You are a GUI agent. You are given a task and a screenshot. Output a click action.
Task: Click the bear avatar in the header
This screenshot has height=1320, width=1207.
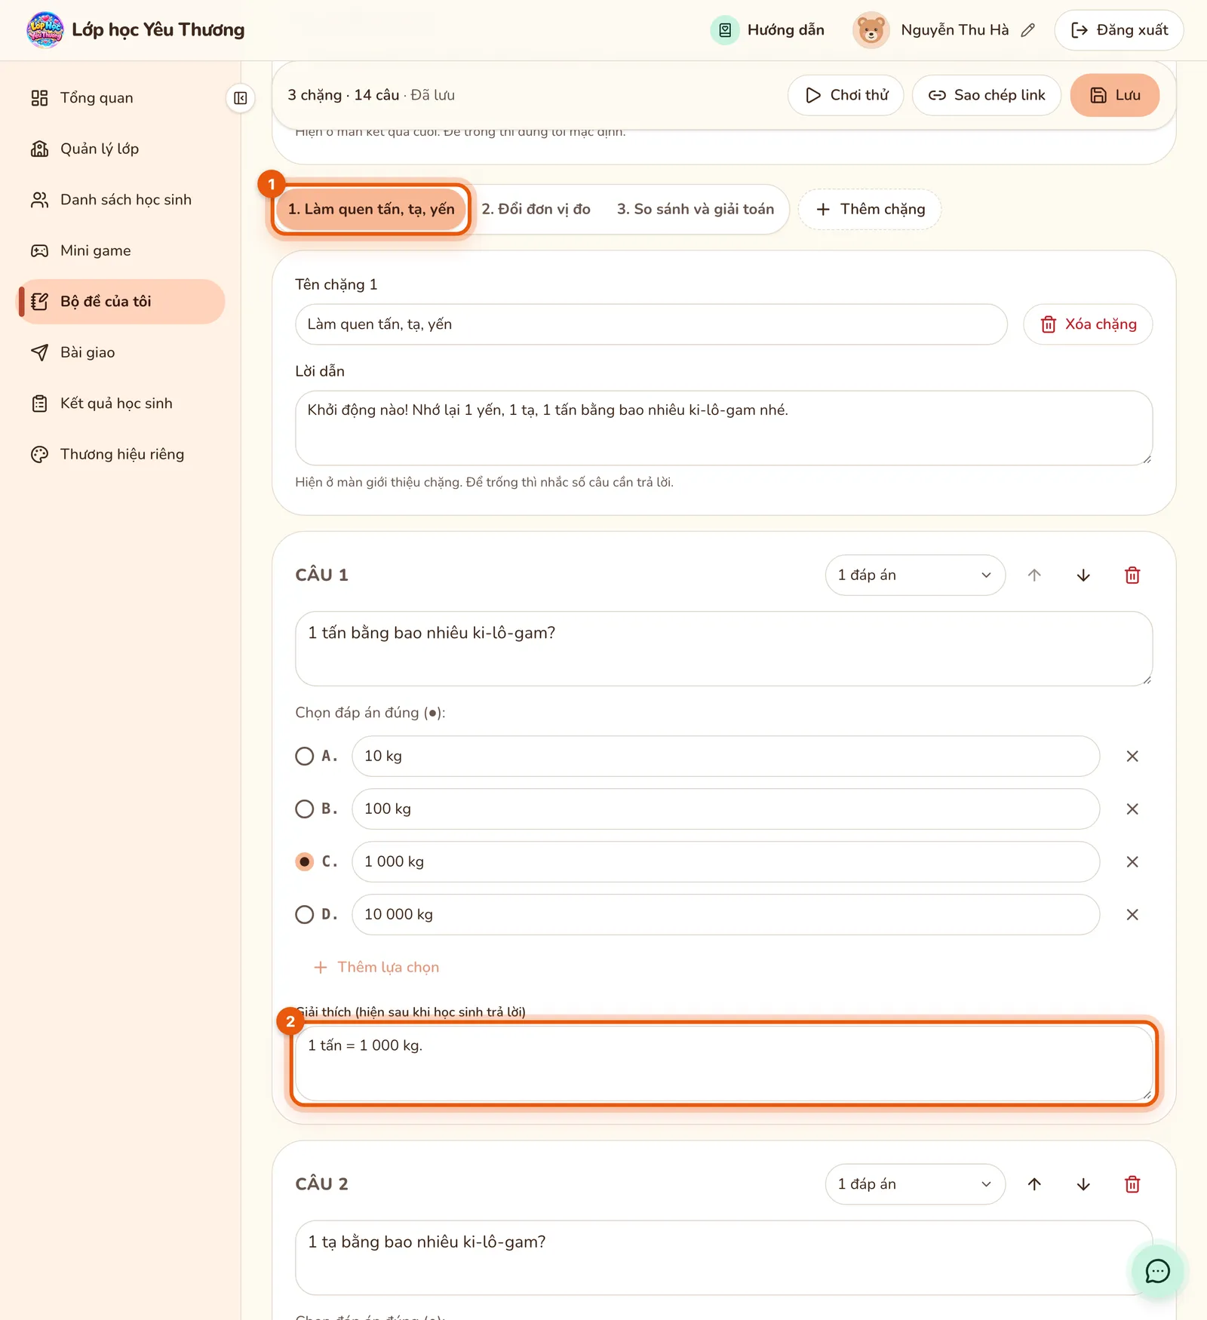871,30
